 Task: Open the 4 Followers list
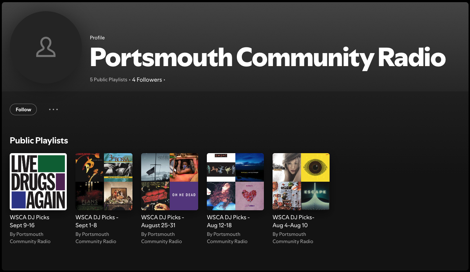(x=147, y=79)
